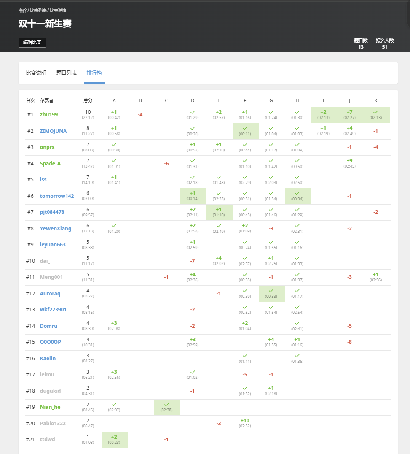Viewport: 410px width, 454px height.
Task: Click the column J problem header
Action: pos(349,100)
